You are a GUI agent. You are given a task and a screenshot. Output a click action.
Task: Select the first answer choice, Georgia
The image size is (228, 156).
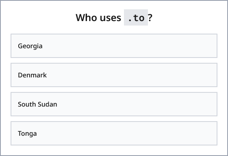click(114, 46)
